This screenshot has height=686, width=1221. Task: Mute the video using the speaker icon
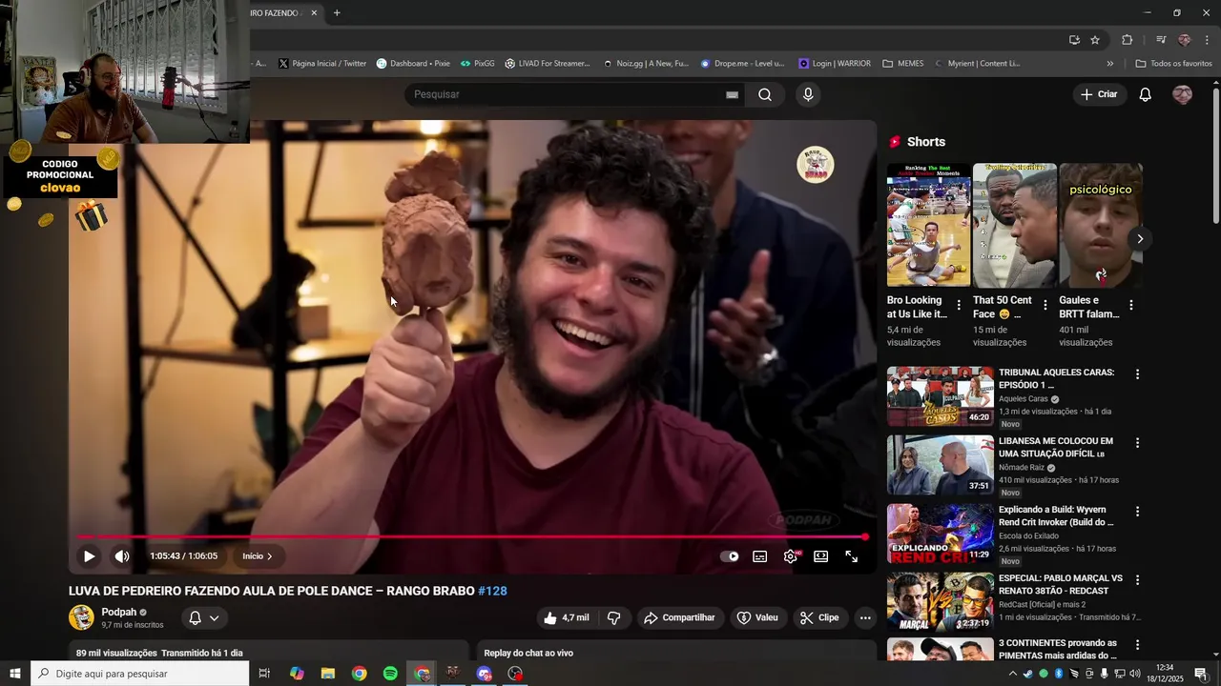click(122, 556)
